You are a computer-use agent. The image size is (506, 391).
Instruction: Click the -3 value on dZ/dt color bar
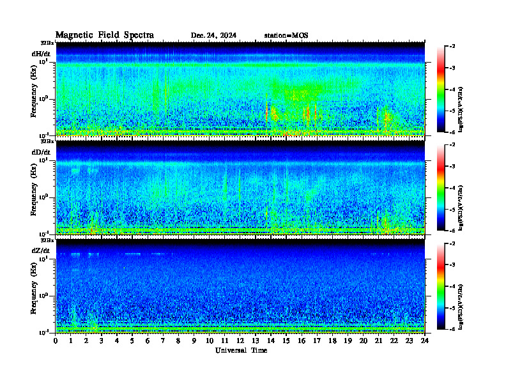[x=452, y=264]
